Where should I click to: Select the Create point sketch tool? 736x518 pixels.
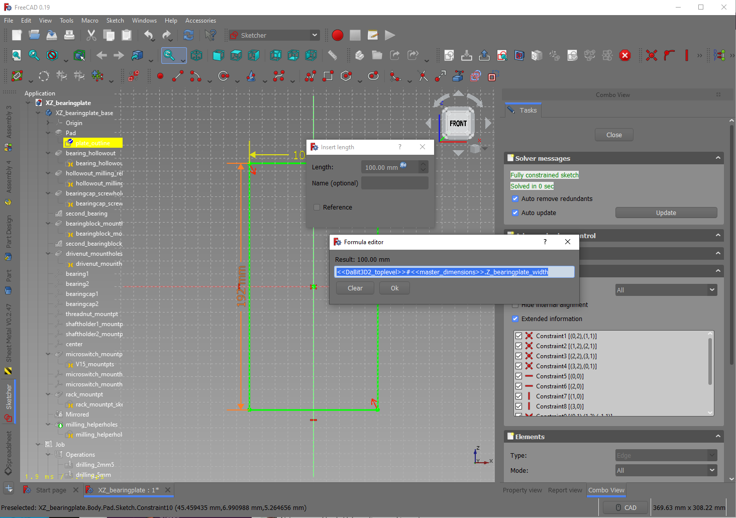(160, 76)
